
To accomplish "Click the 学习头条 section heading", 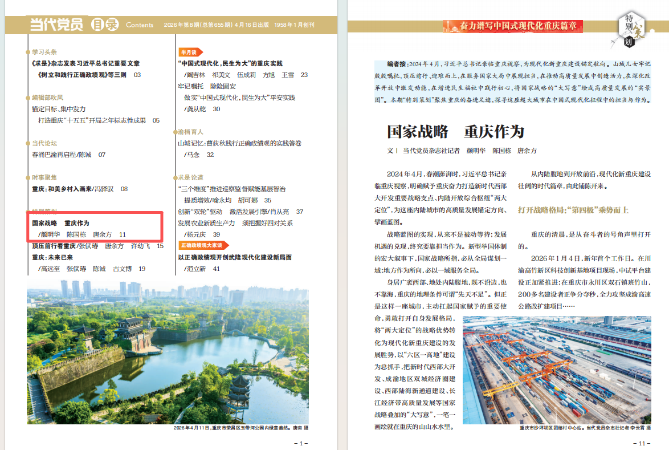I will click(x=44, y=52).
